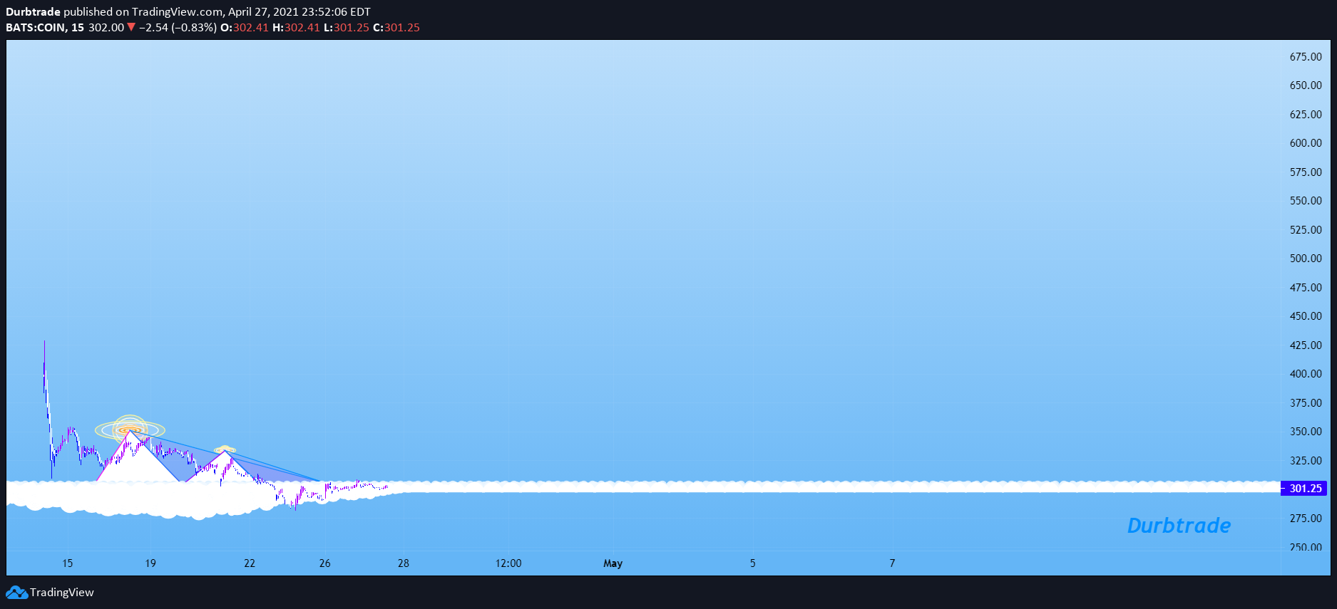Click the H:302.41 high value
The width and height of the screenshot is (1337, 609).
pyautogui.click(x=297, y=28)
